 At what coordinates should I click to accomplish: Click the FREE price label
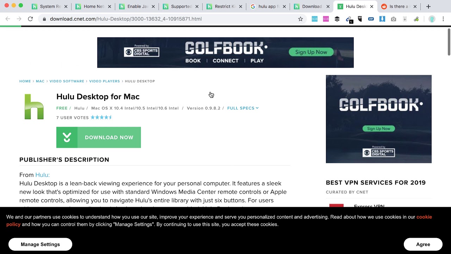62,108
